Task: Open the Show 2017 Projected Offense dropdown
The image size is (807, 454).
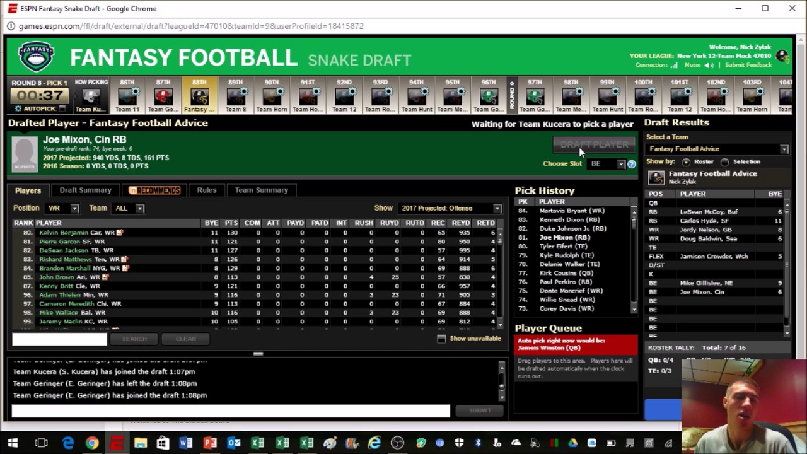Action: (450, 208)
